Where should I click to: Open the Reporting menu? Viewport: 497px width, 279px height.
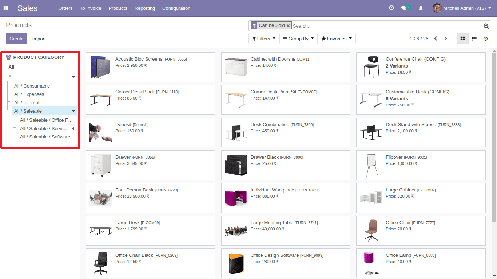pyautogui.click(x=145, y=8)
